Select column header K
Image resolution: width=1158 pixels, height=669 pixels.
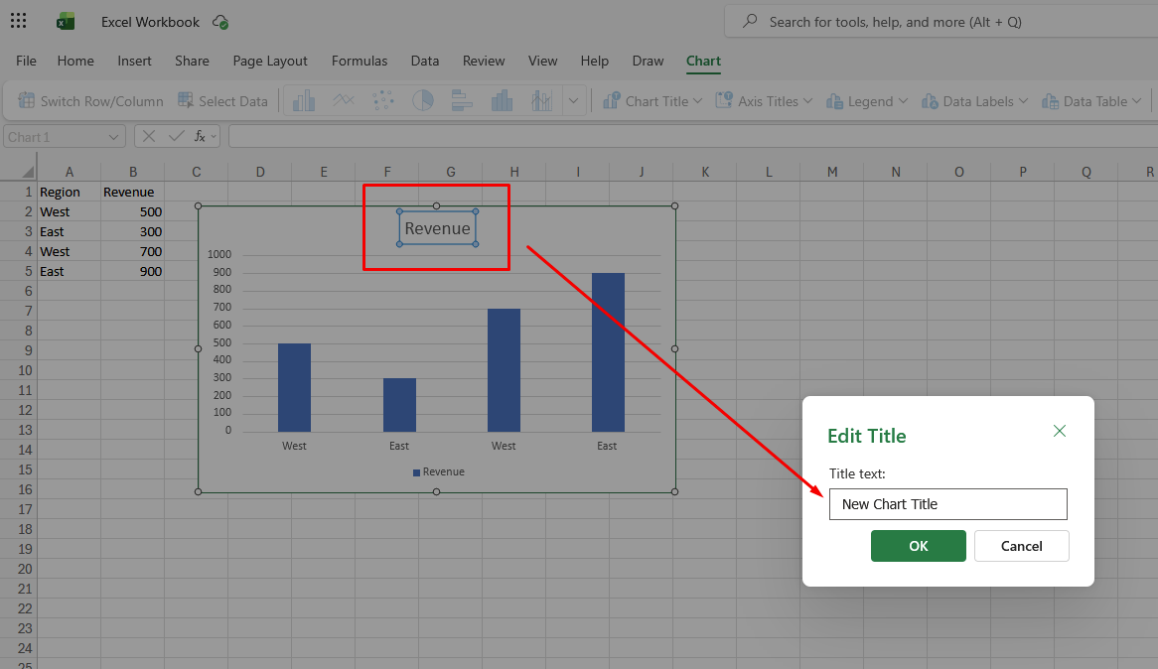(705, 172)
